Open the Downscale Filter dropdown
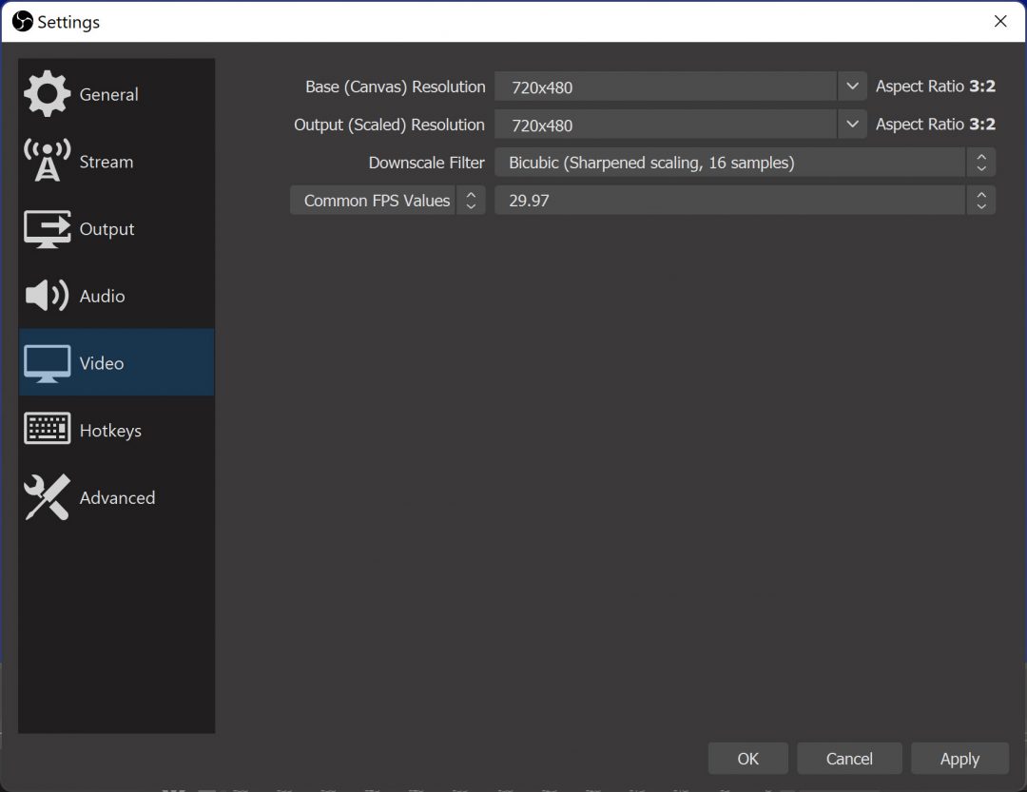The image size is (1027, 792). (744, 163)
